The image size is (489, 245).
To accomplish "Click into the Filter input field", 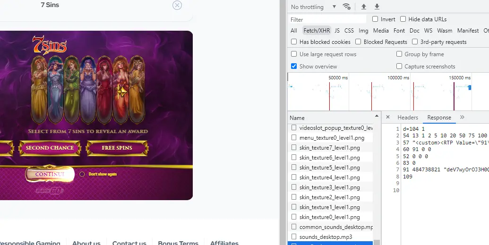I will (327, 19).
